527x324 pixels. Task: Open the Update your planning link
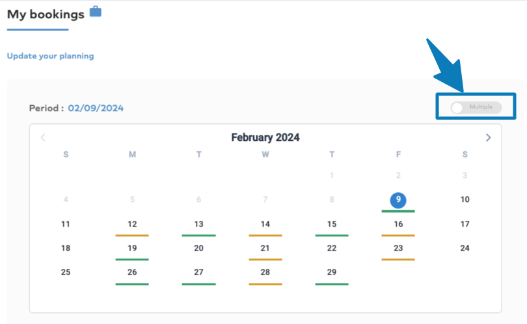(50, 56)
